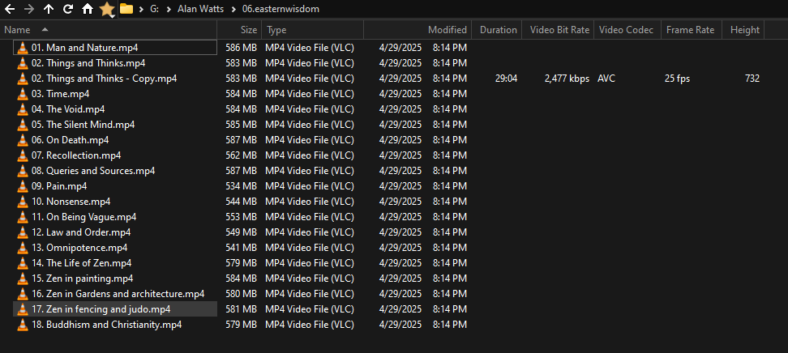The width and height of the screenshot is (788, 353).
Task: Expand the chevron after G: in path
Action: click(x=168, y=9)
